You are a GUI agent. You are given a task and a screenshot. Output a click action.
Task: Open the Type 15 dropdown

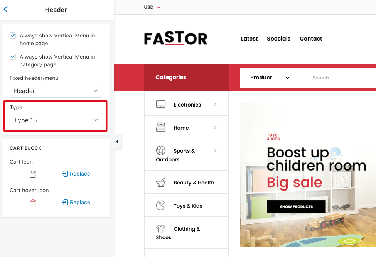tap(56, 120)
